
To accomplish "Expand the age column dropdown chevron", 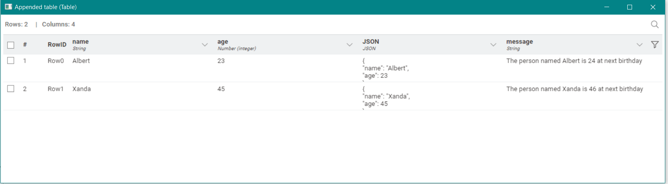I will [349, 45].
